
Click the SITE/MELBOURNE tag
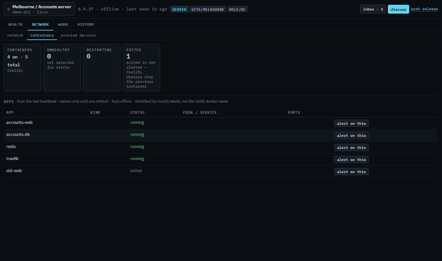click(x=208, y=9)
